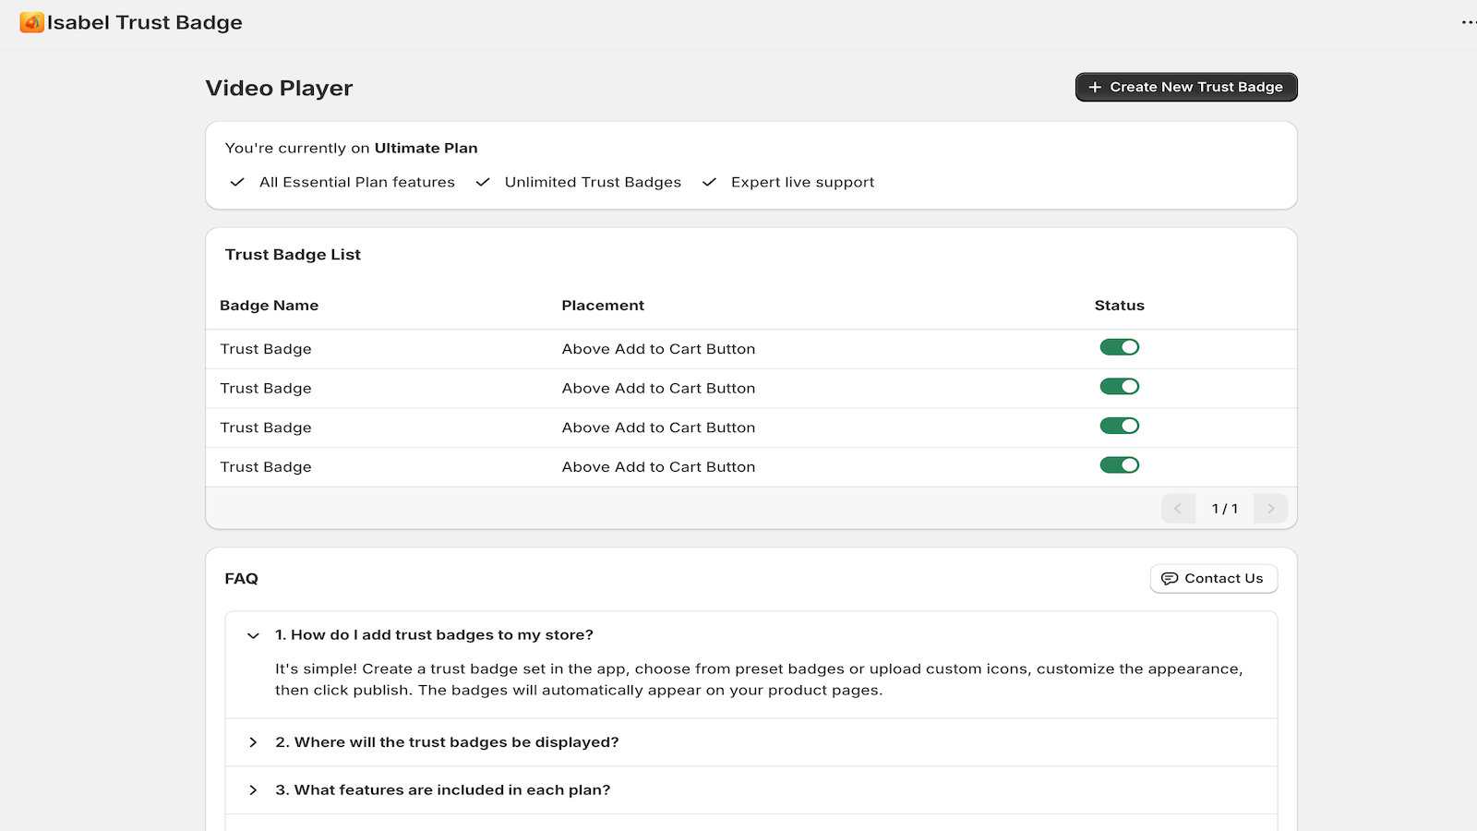Click the plus icon on Create New Trust Badge
Screen dimensions: 1477x831
(x=1095, y=87)
